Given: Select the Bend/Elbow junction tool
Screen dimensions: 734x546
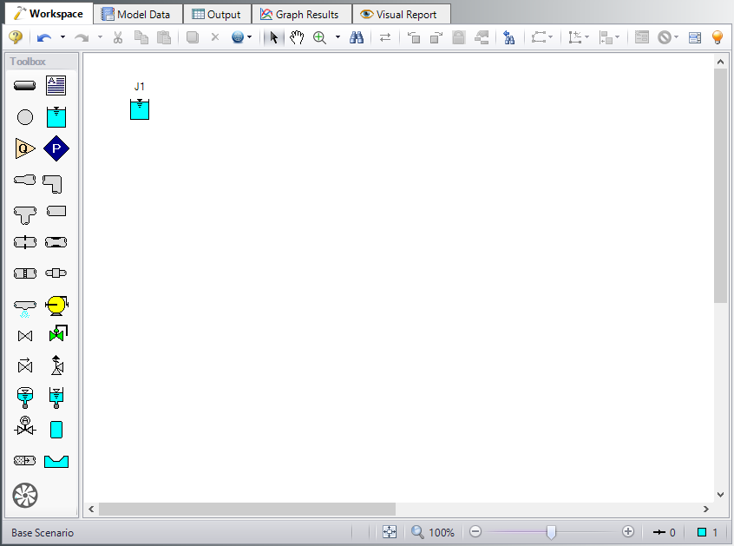Looking at the screenshot, I should tap(56, 183).
